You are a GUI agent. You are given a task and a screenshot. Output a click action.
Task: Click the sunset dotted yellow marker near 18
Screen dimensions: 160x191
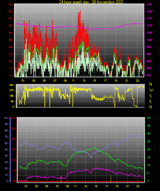pyautogui.click(x=111, y=179)
